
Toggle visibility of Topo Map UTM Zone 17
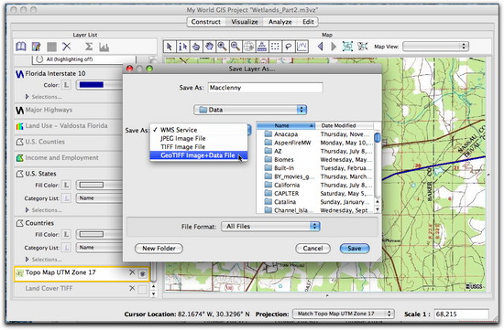(x=142, y=274)
